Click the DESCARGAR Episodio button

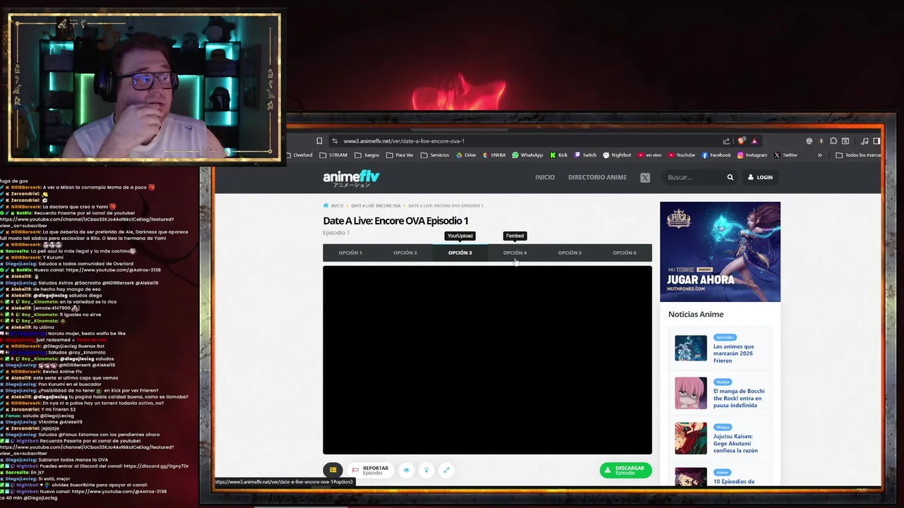[626, 470]
